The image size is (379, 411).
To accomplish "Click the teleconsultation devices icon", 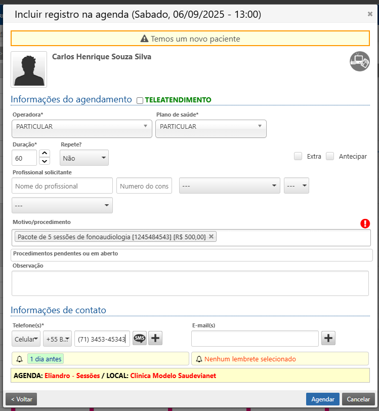I will 360,61.
